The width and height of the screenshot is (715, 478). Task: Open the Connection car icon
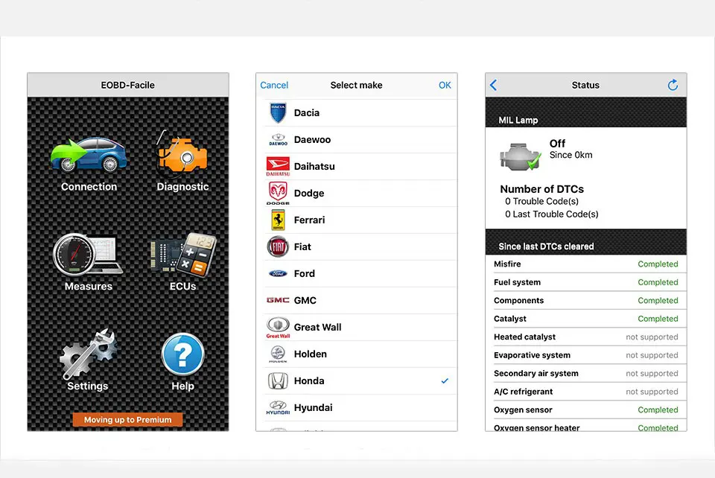coord(89,154)
